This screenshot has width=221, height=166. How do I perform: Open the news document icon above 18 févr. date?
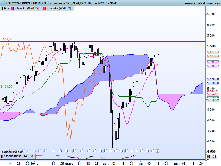pyautogui.click(x=54, y=151)
